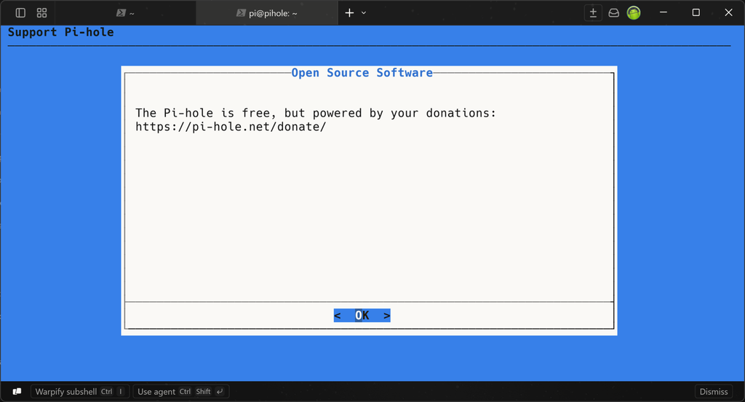
Task: Click the update/download icon in title bar
Action: point(593,13)
